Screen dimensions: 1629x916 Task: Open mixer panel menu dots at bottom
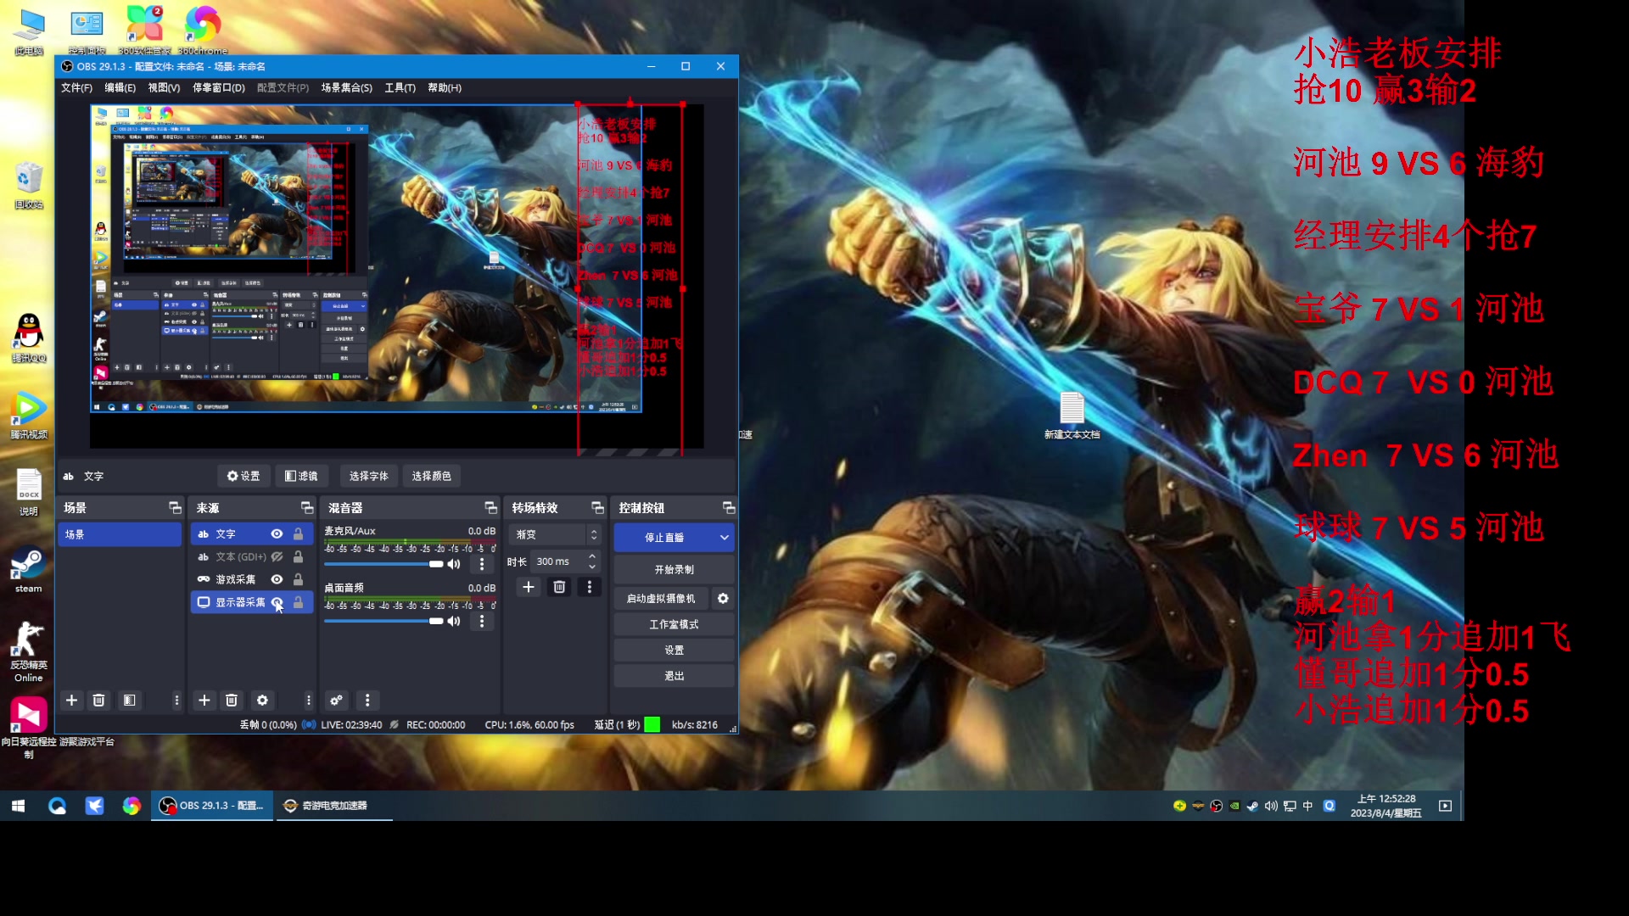tap(367, 701)
